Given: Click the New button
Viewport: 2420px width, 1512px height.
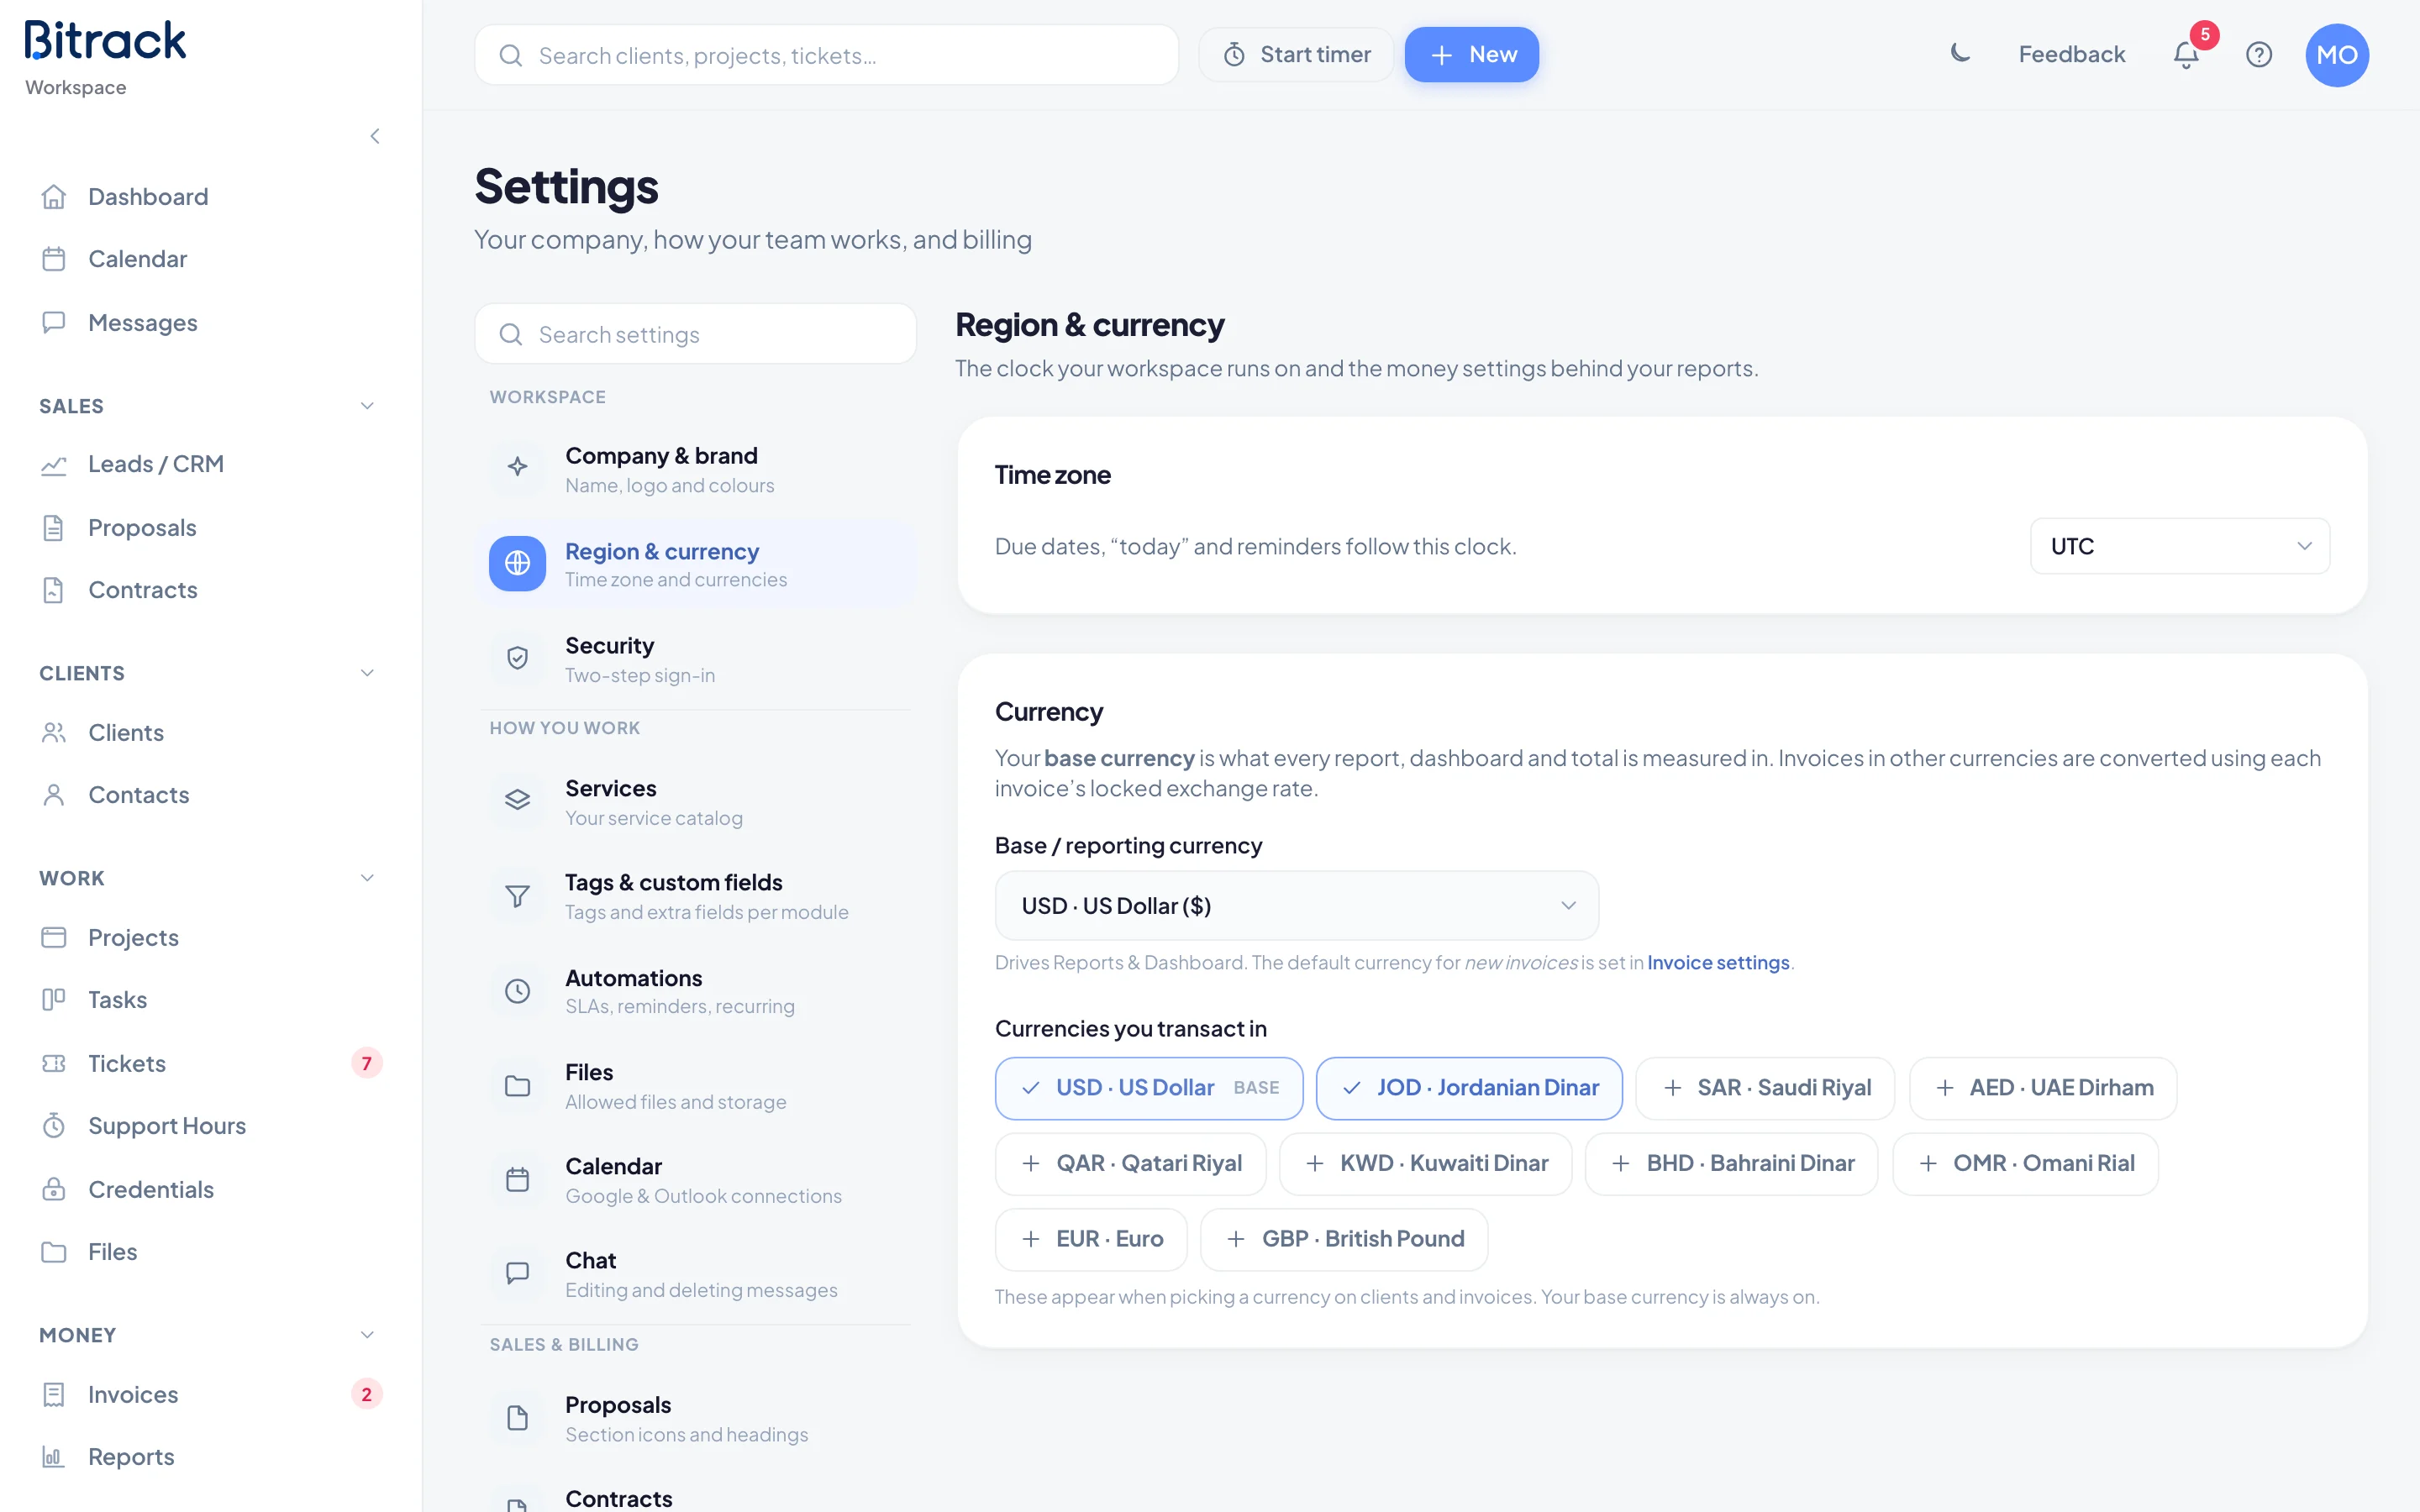Looking at the screenshot, I should point(1472,55).
